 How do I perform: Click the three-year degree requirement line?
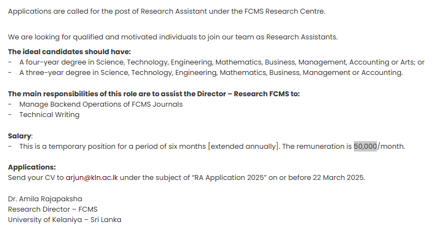211,72
